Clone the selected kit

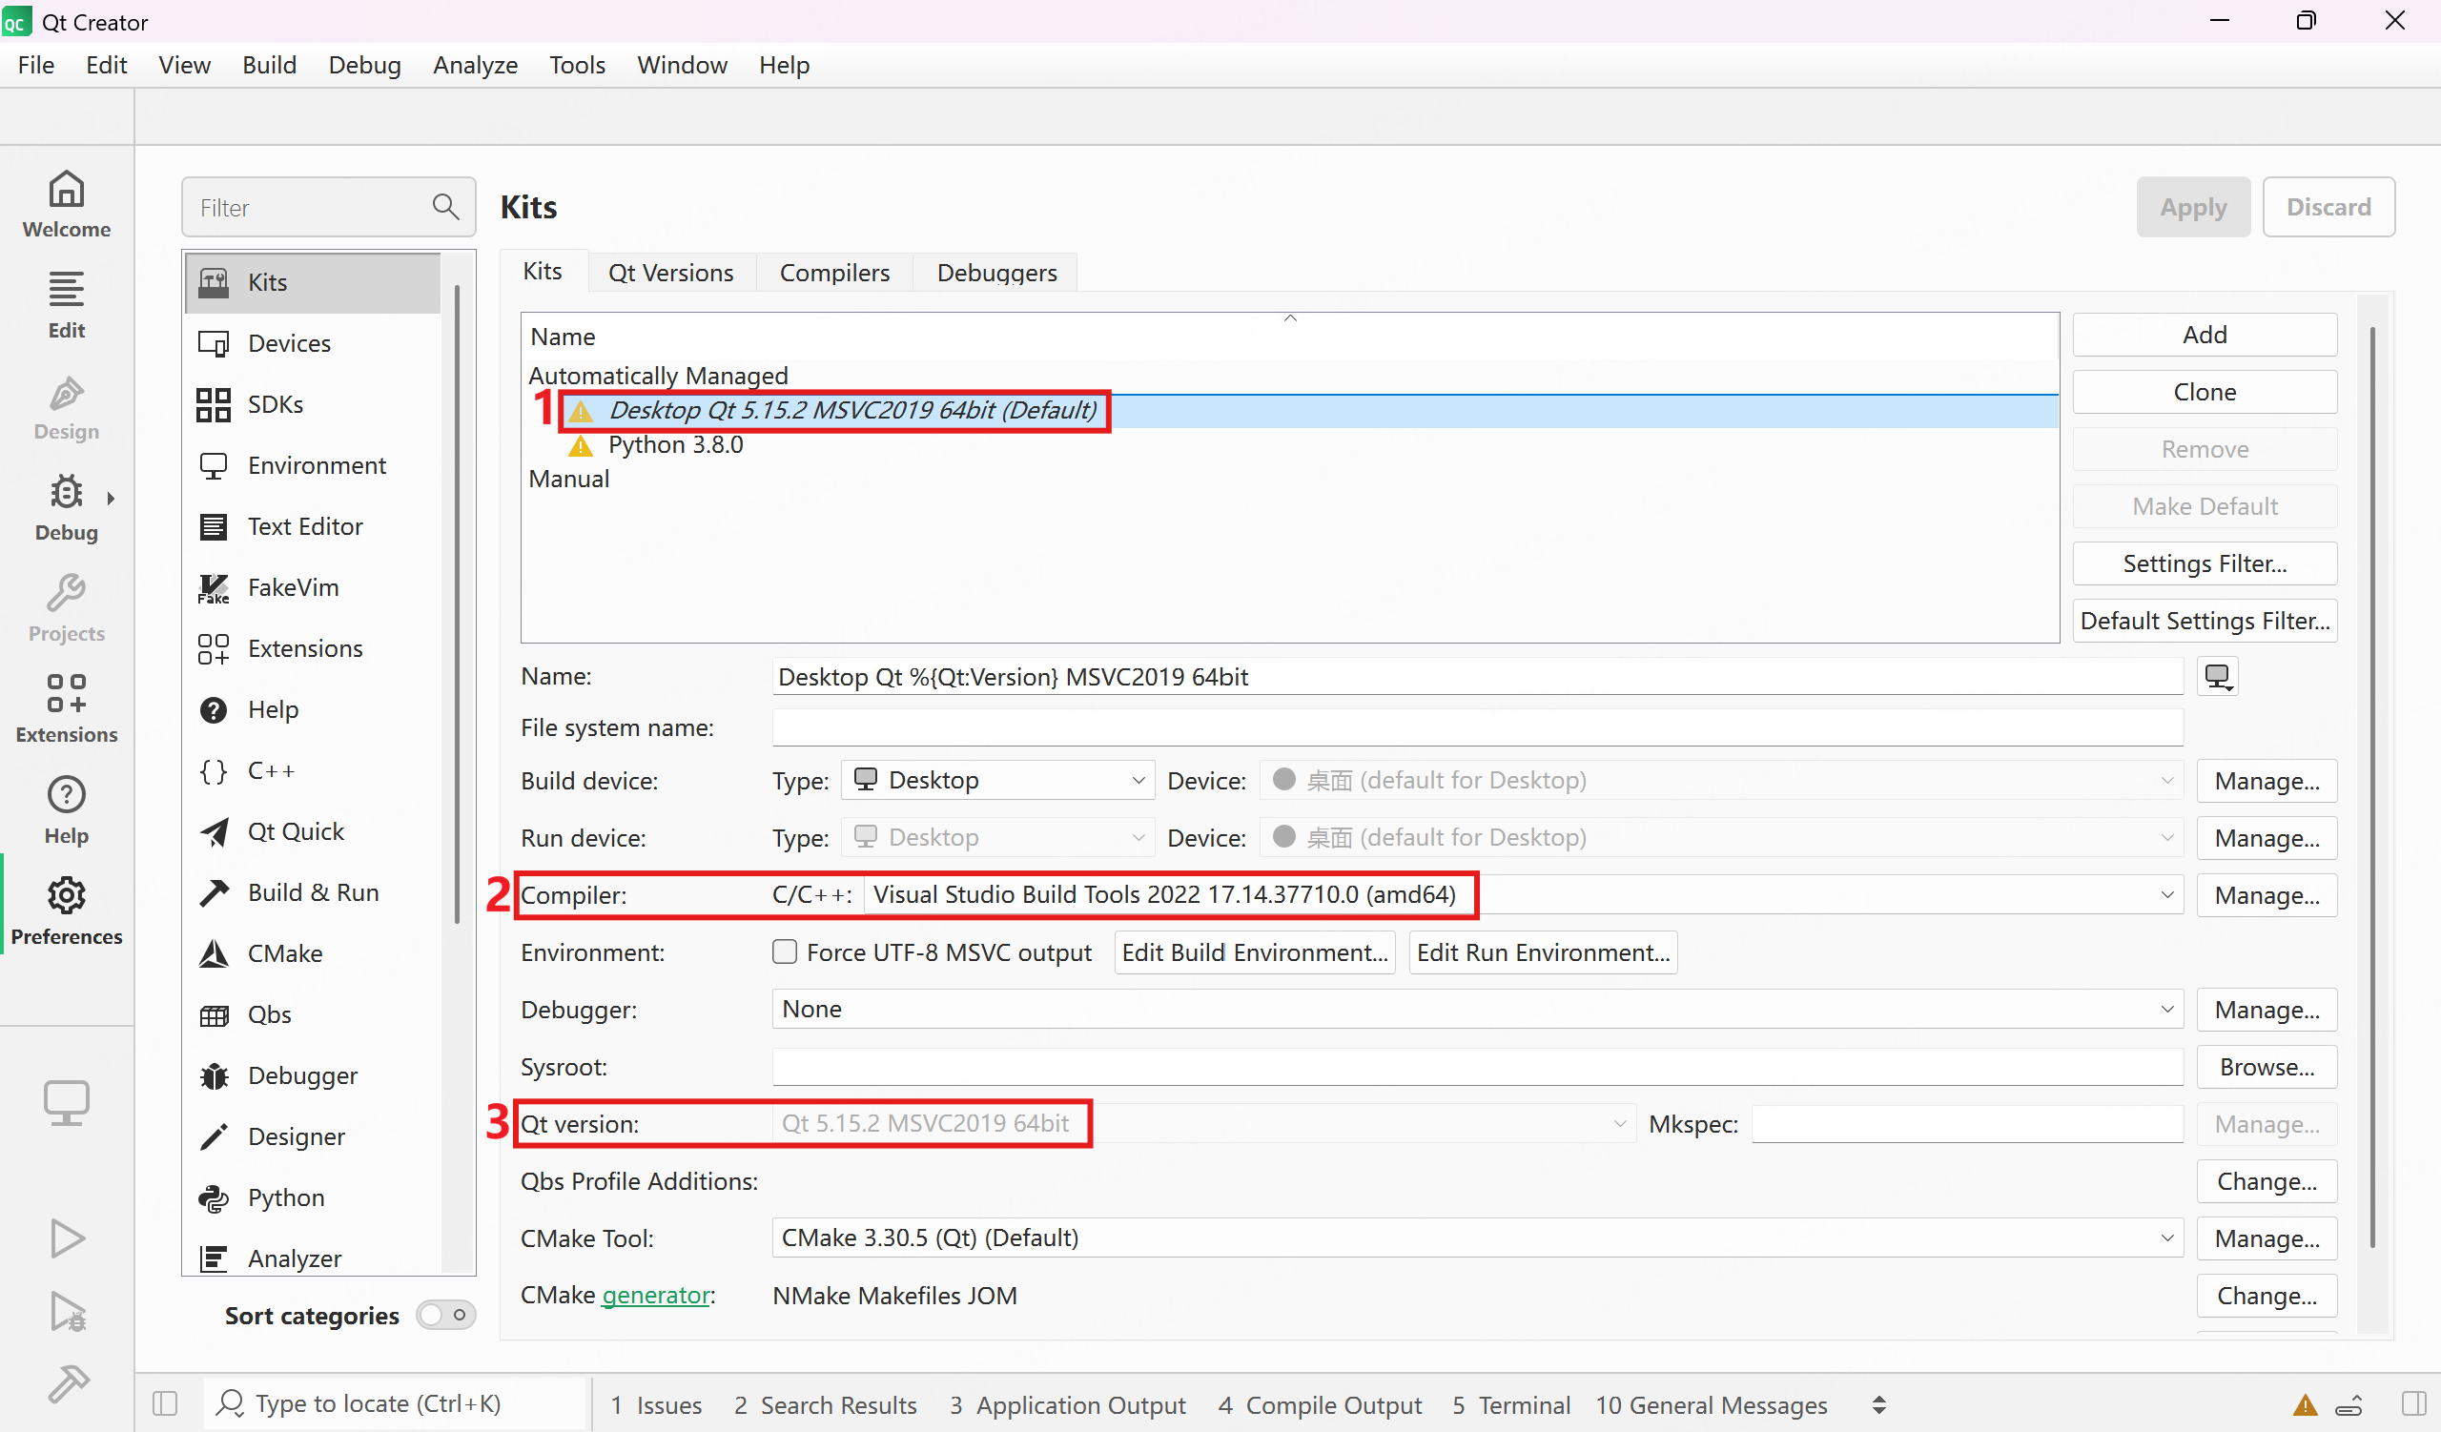tap(2205, 391)
